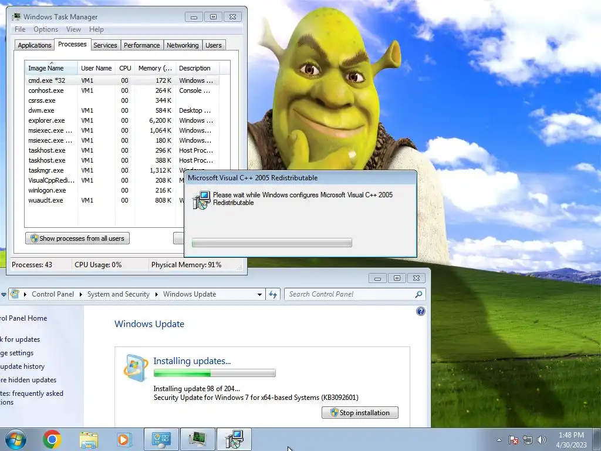Click the Control Panel icon in the address bar

click(15, 294)
